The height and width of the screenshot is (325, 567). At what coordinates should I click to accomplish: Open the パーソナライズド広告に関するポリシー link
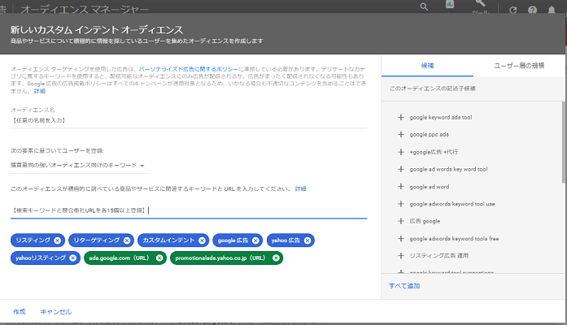pyautogui.click(x=189, y=69)
